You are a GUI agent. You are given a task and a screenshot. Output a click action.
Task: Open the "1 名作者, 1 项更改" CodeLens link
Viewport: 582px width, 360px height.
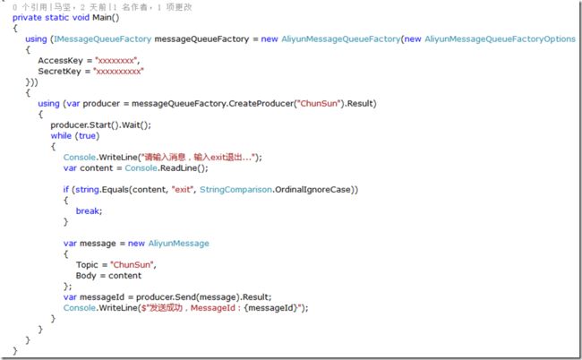[x=152, y=7]
